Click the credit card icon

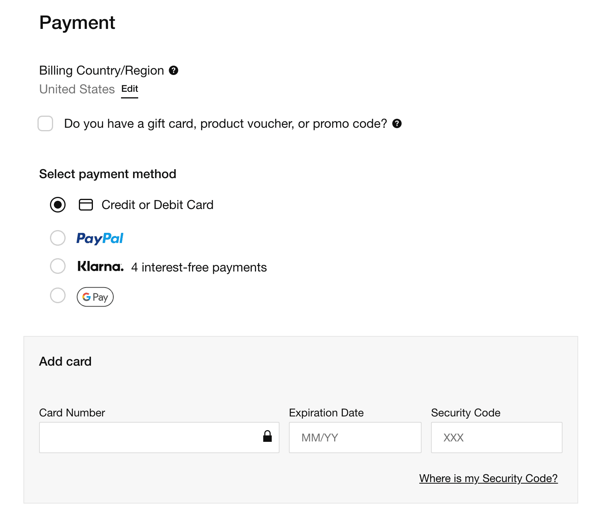coord(86,205)
